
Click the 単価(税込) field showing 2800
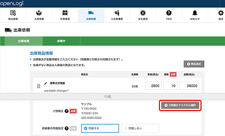(153, 86)
